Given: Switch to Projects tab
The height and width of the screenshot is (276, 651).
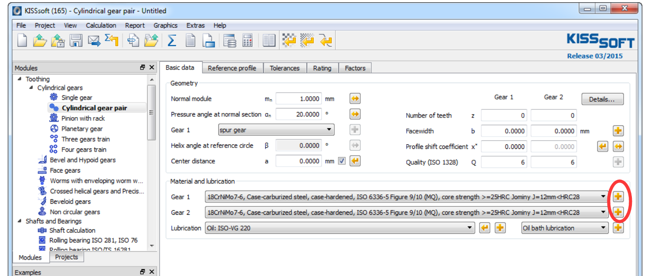Looking at the screenshot, I should click(x=66, y=257).
